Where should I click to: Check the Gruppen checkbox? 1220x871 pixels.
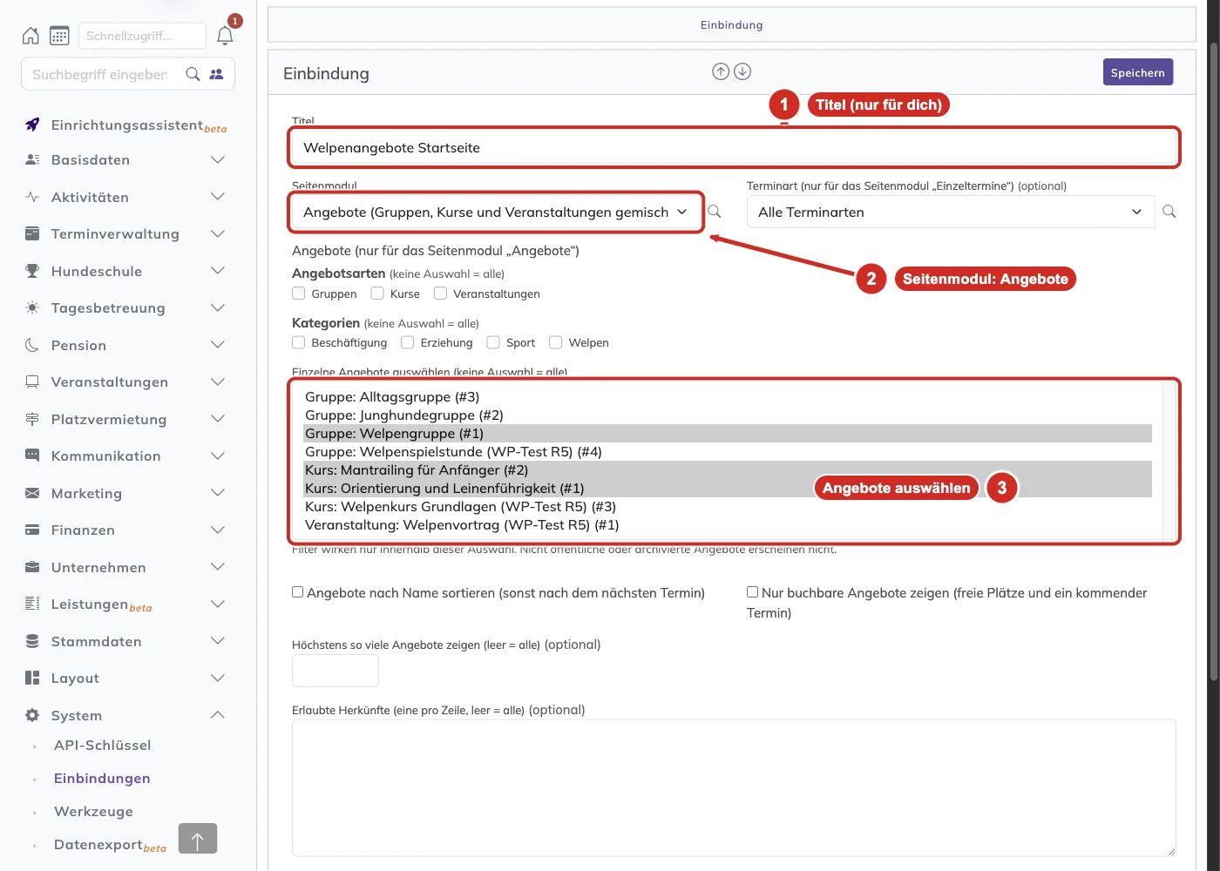click(x=299, y=294)
